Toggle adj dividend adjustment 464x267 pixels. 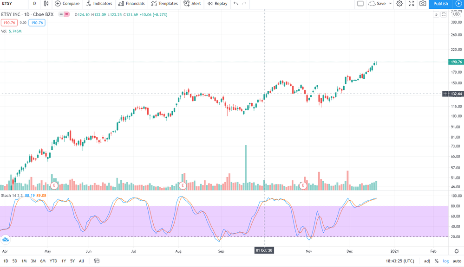tap(427, 261)
